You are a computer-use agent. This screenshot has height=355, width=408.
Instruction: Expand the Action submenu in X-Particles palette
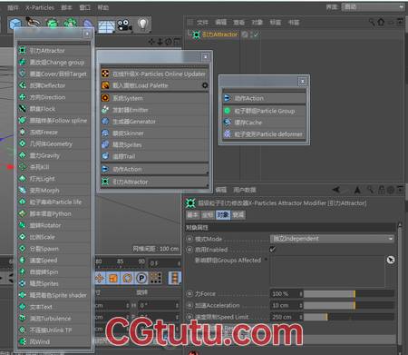[154, 169]
